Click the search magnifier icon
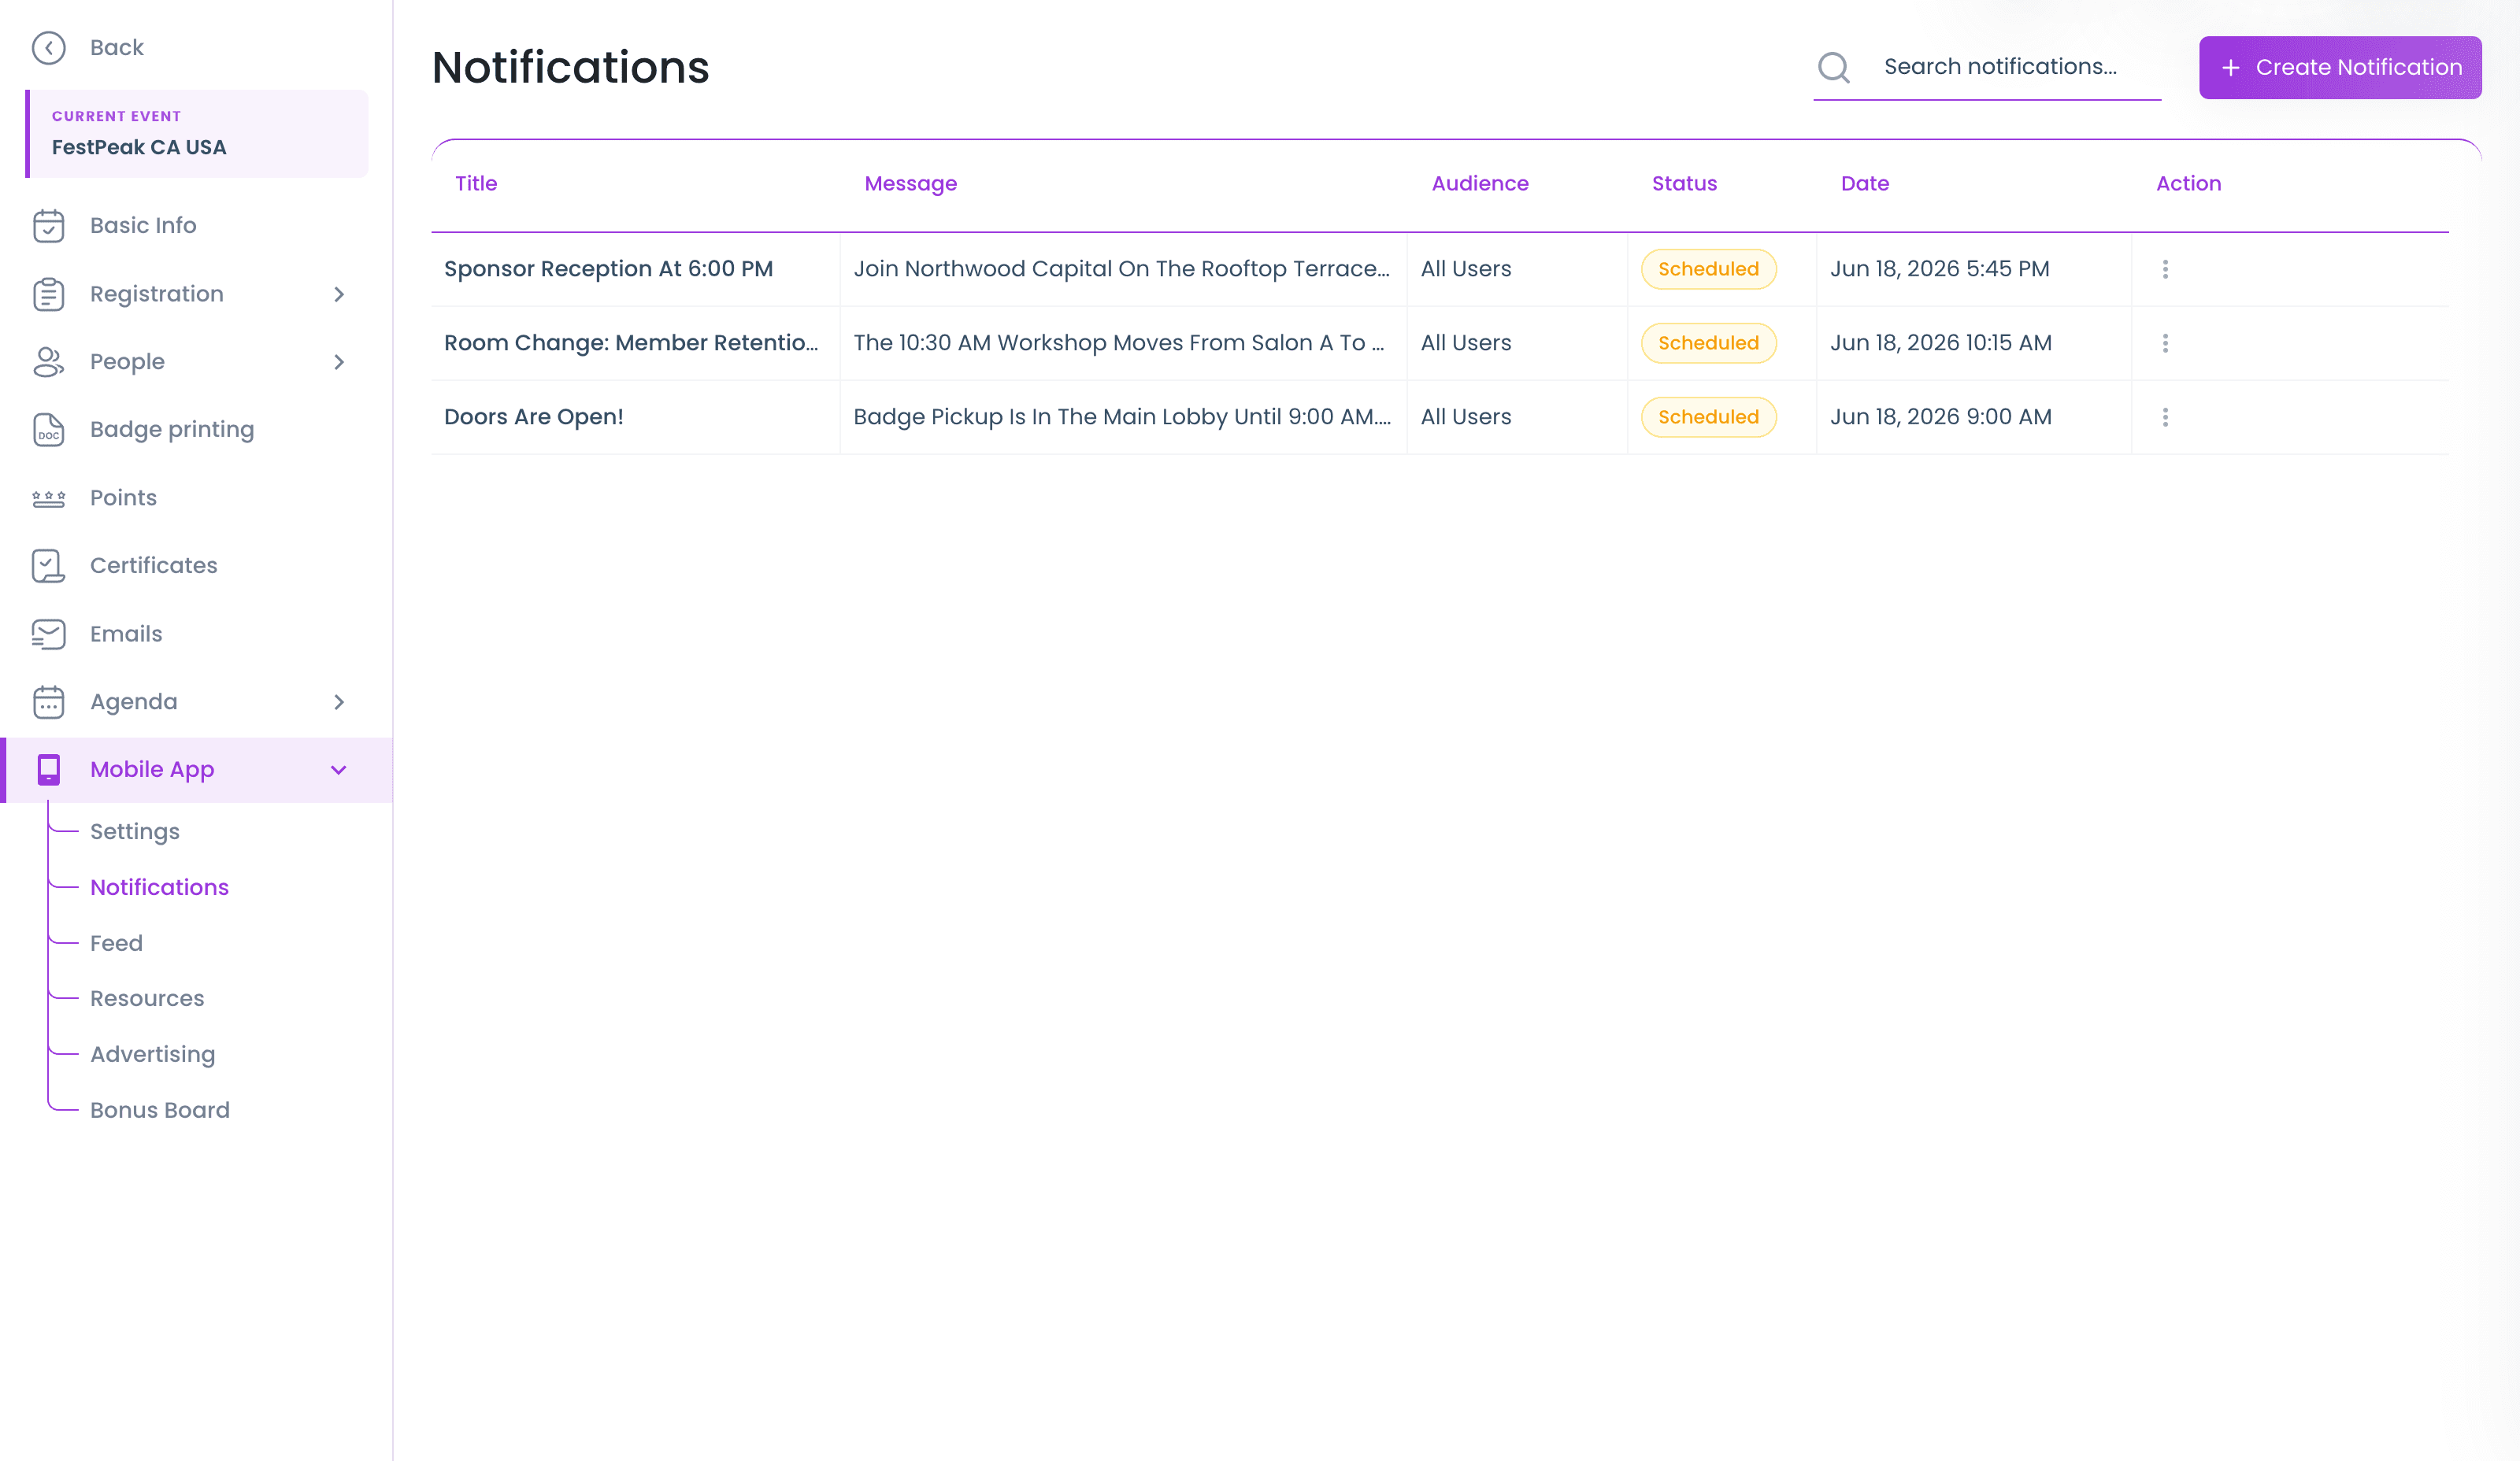Image resolution: width=2520 pixels, height=1461 pixels. [x=1834, y=67]
